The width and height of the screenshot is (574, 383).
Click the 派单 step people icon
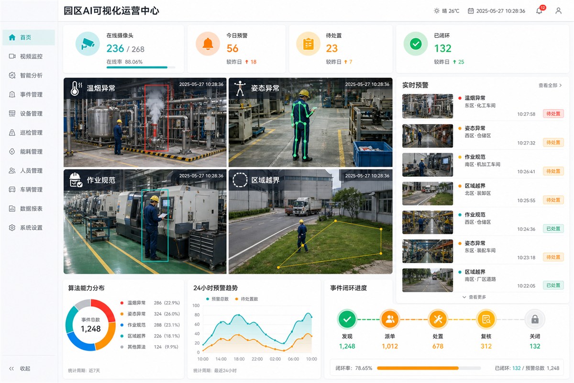[x=390, y=319]
